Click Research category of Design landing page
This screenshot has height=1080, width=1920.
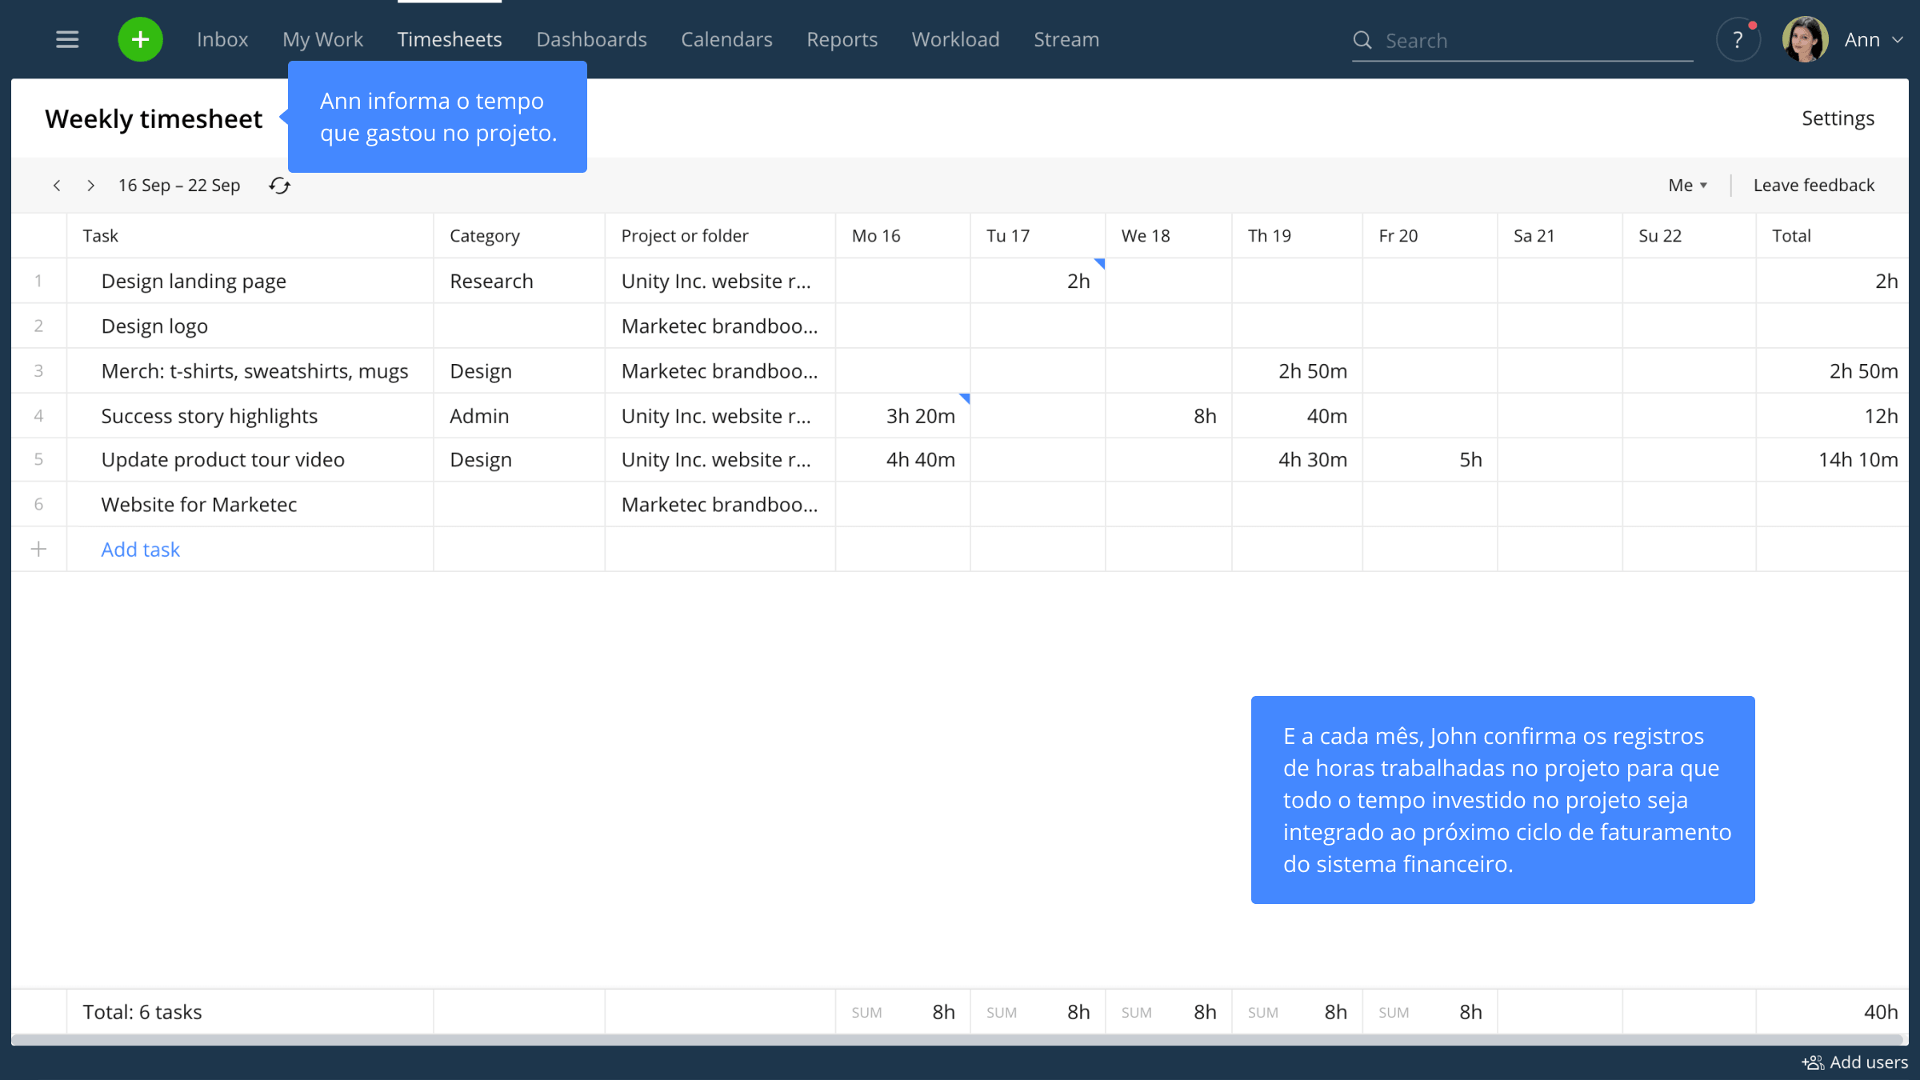[491, 281]
